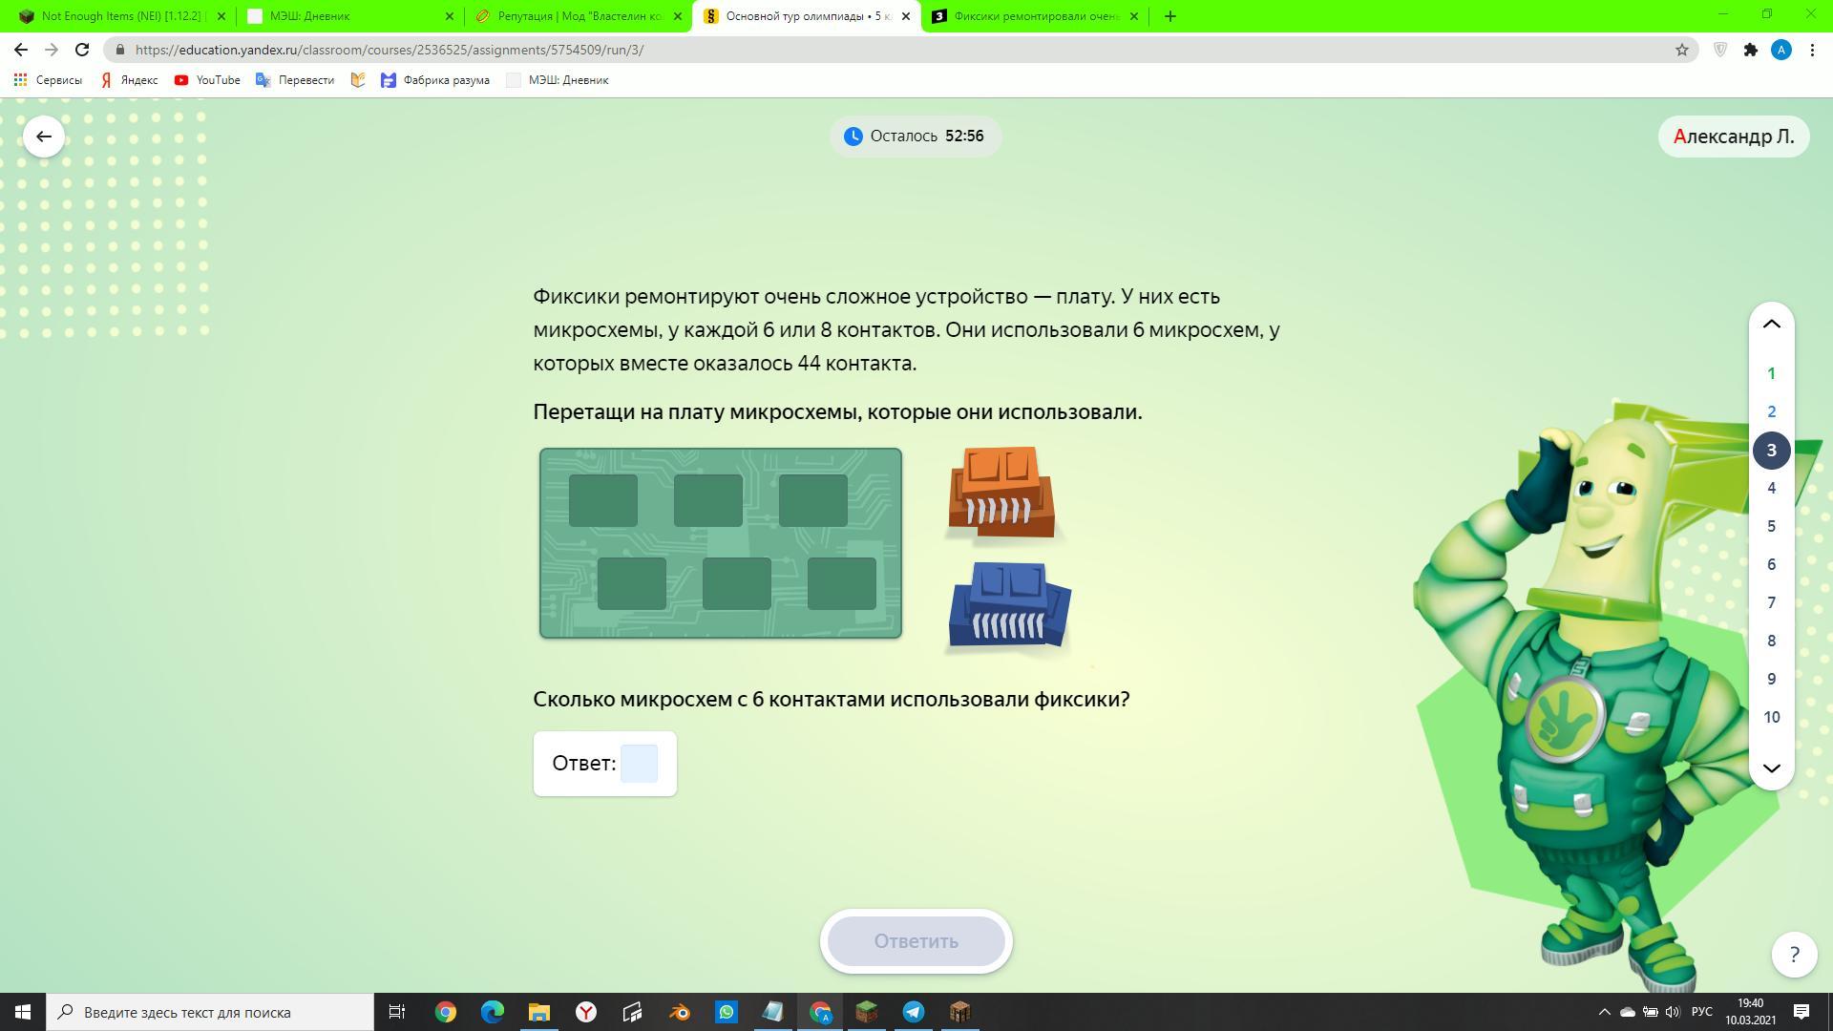
Task: Click the top-right board slot
Action: tap(813, 500)
